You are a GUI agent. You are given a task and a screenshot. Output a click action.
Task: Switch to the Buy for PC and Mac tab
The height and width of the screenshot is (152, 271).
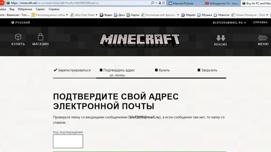[256, 3]
